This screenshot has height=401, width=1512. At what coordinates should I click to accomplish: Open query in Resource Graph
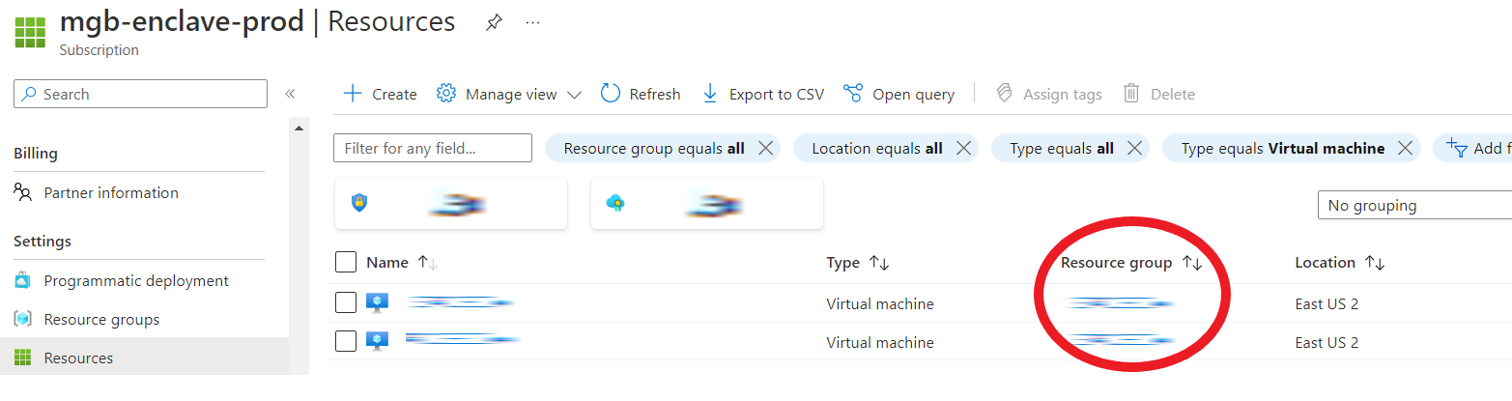coord(899,94)
